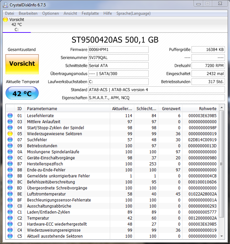Click the Rohwerte column header
230x244 pixels.
click(201, 109)
